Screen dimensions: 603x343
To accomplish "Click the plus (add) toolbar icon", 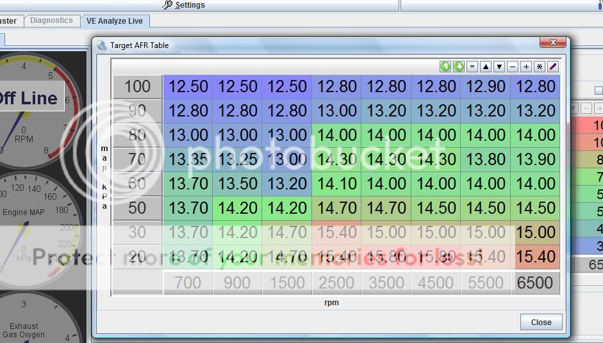I will 526,67.
